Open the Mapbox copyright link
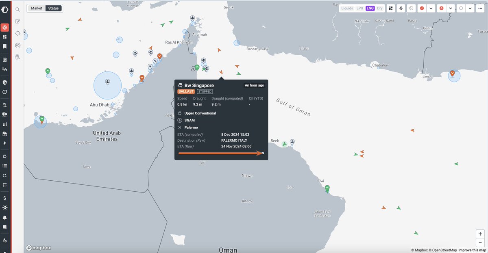Image resolution: width=488 pixels, height=253 pixels. [419, 250]
